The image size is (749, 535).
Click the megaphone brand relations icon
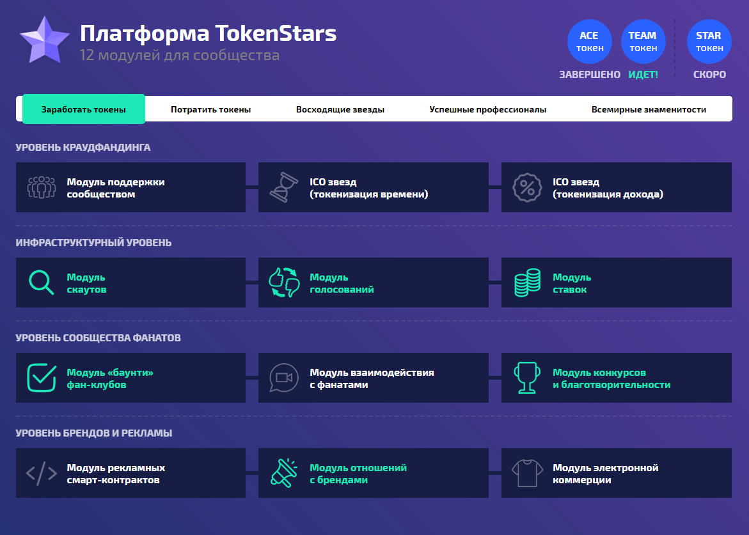[x=284, y=473]
